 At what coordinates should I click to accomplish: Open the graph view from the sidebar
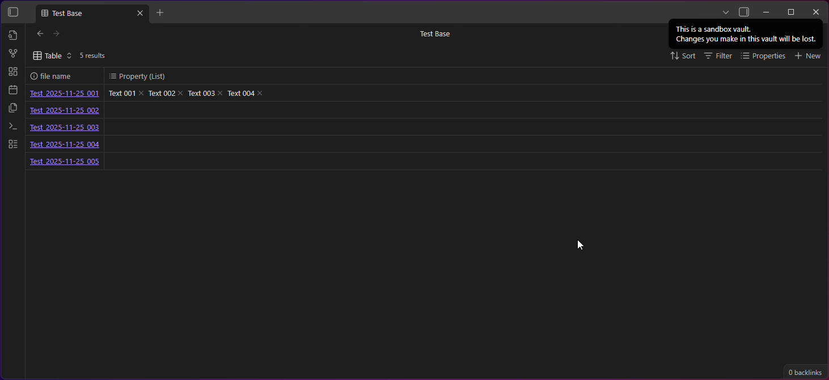point(12,53)
